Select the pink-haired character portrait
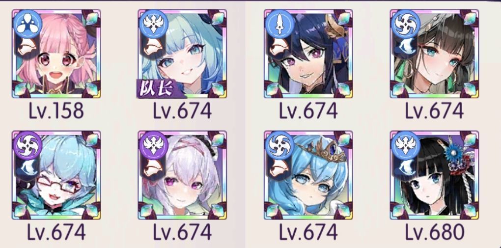Image resolution: width=501 pixels, height=248 pixels. pyautogui.click(x=56, y=54)
